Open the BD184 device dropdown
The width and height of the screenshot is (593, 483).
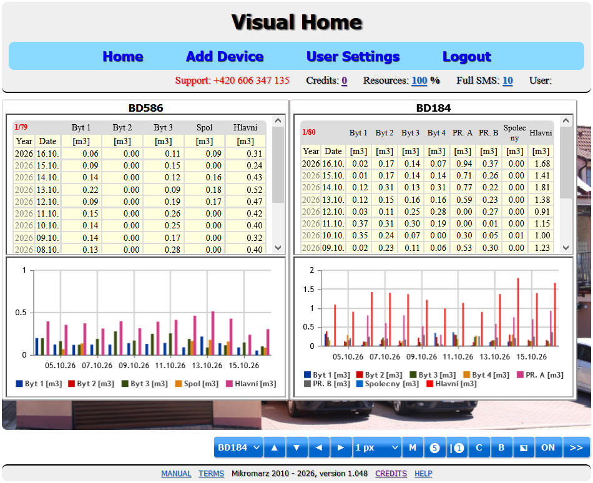tap(238, 447)
